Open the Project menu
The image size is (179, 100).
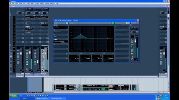click(17, 3)
